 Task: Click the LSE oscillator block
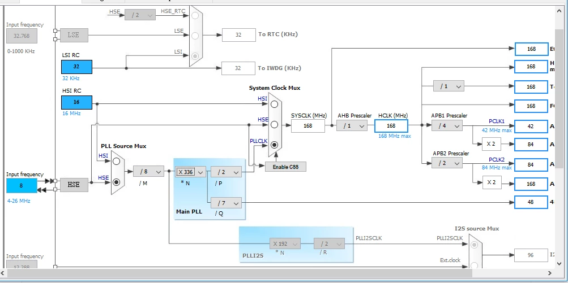click(74, 36)
